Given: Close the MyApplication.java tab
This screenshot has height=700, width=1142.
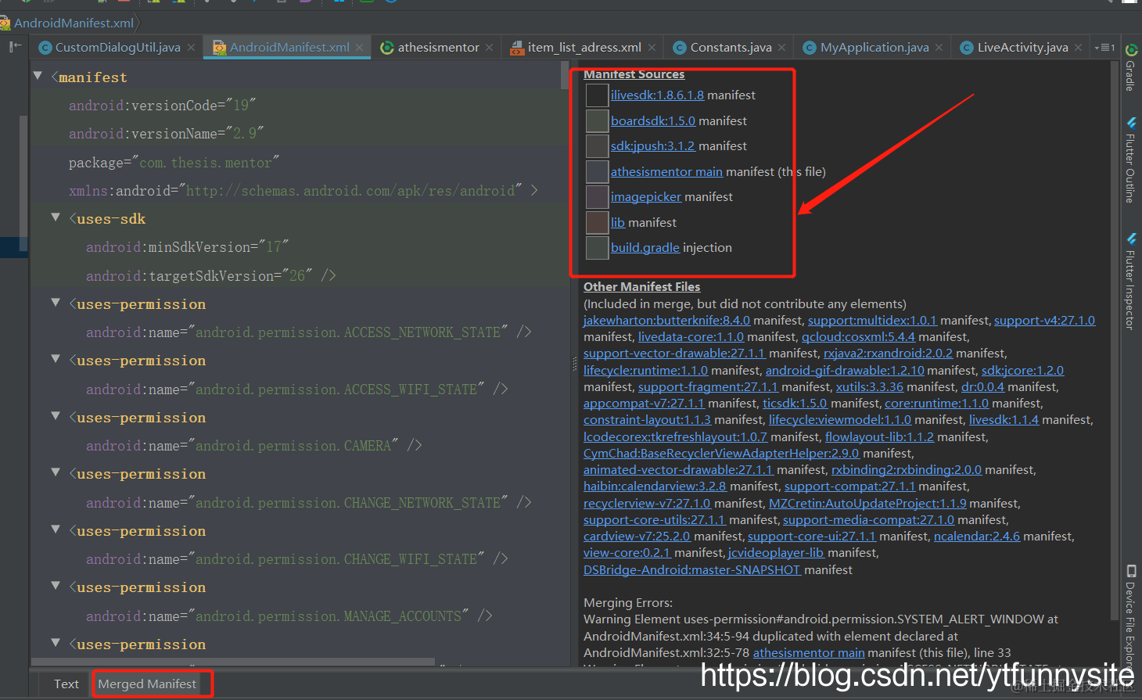Looking at the screenshot, I should coord(939,48).
